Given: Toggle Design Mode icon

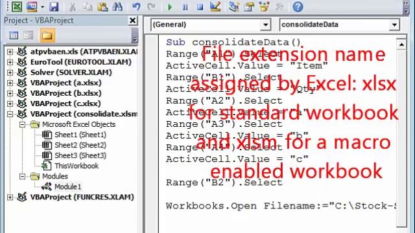Looking at the screenshot, I should click(x=215, y=6).
